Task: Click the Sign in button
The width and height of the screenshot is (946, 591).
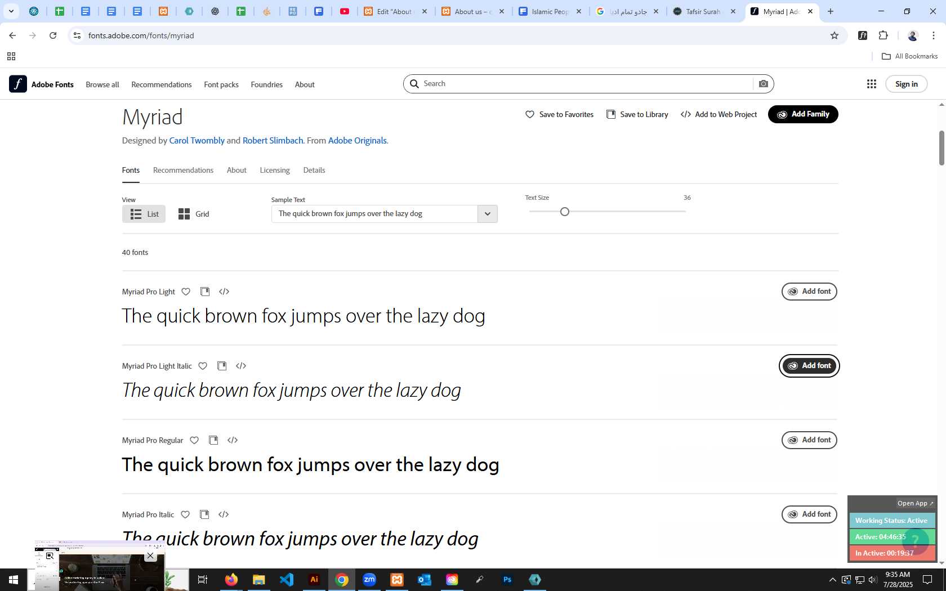Action: pos(907,84)
